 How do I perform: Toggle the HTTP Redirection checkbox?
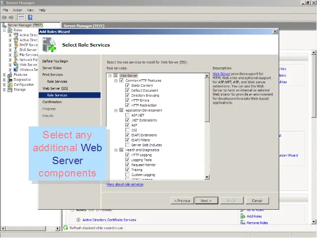127,105
